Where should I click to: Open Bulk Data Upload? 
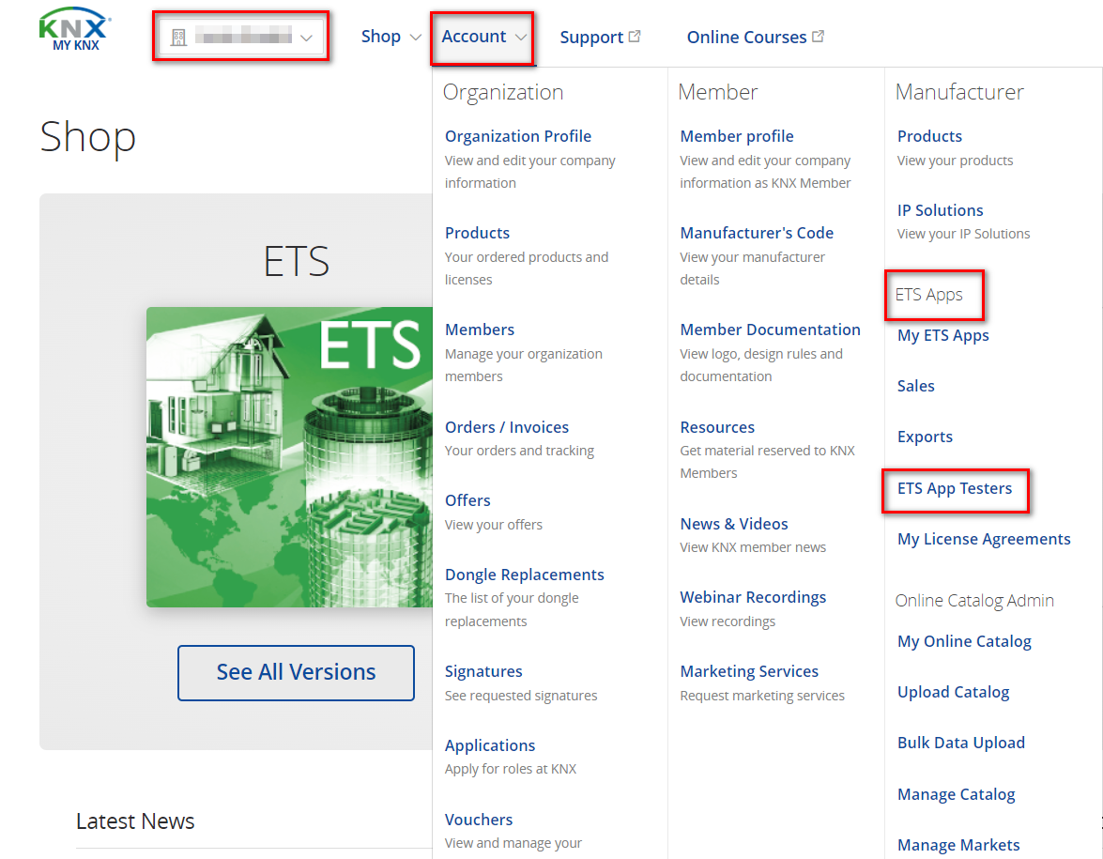(x=960, y=743)
